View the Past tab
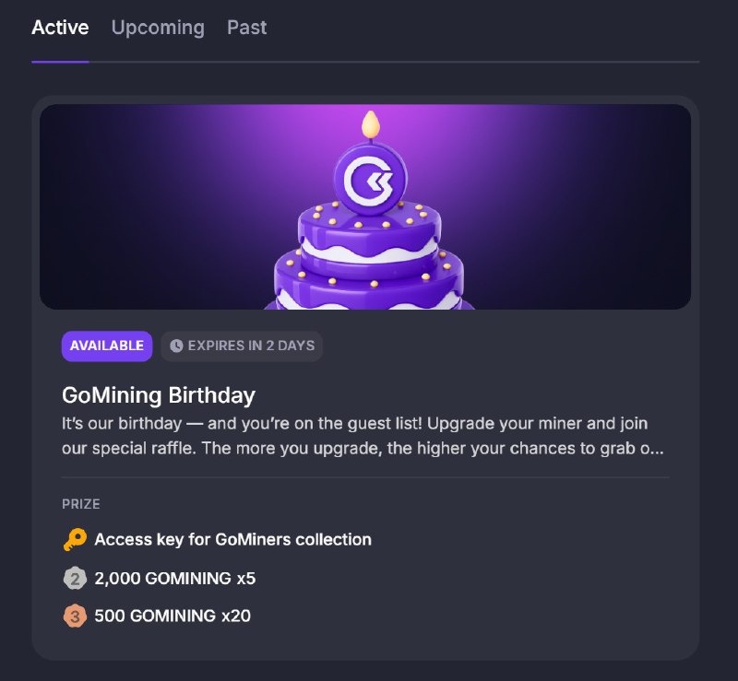 [246, 28]
